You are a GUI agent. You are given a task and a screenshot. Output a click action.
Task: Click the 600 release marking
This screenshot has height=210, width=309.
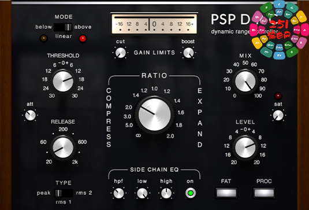(x=83, y=142)
